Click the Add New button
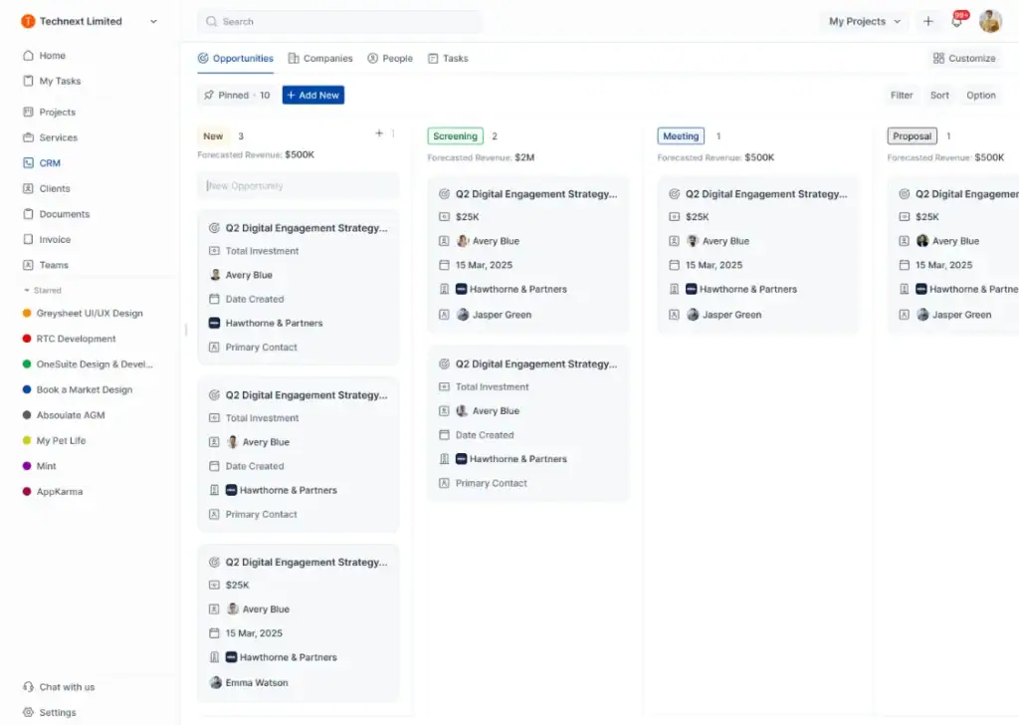 point(313,95)
